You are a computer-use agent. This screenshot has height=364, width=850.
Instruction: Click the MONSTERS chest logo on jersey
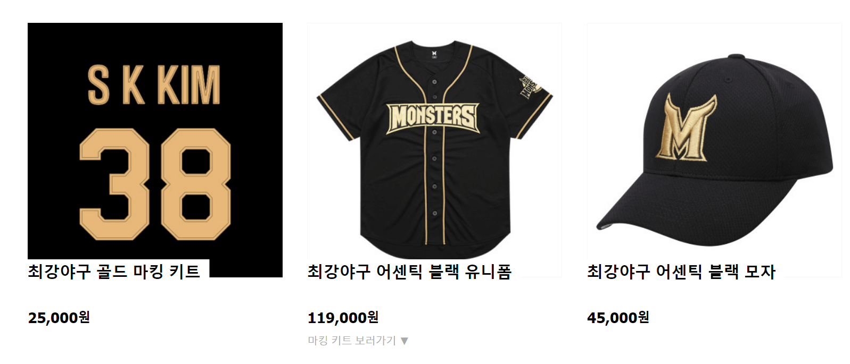pos(433,117)
